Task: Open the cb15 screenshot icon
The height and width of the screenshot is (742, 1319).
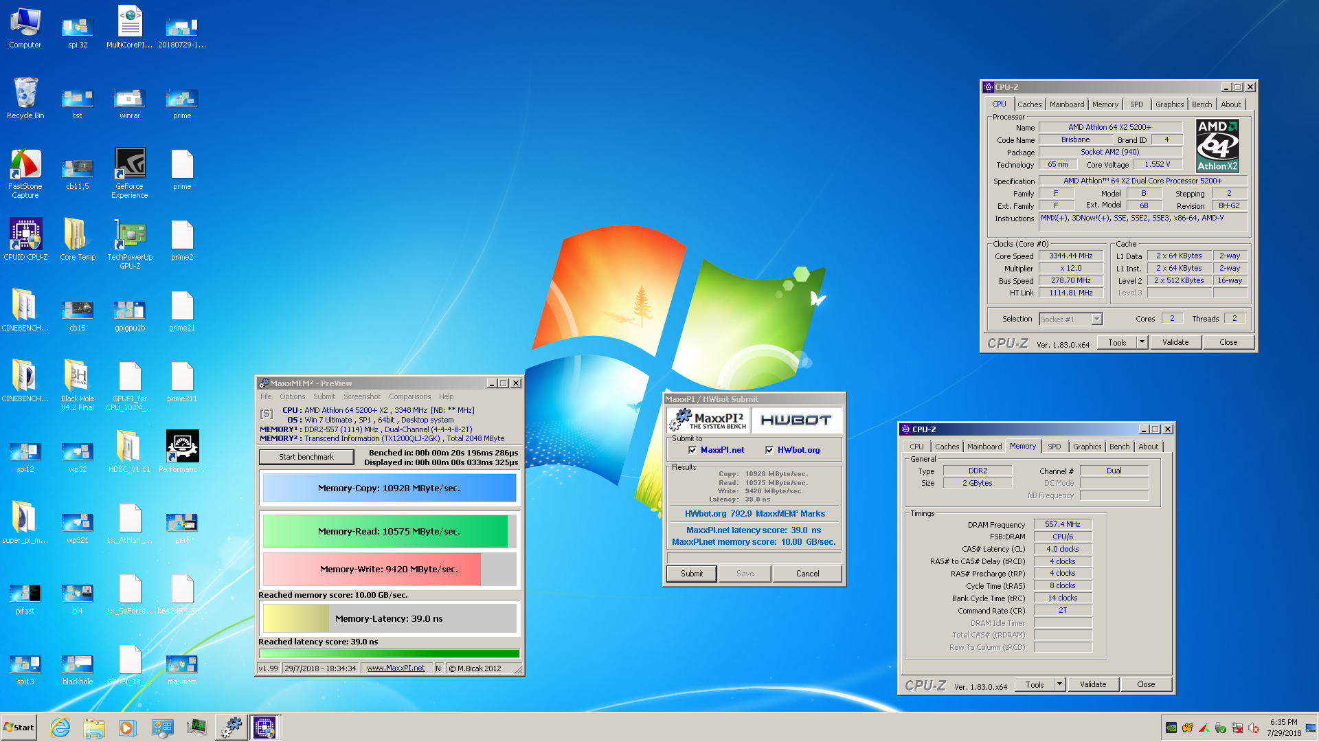Action: coord(78,316)
